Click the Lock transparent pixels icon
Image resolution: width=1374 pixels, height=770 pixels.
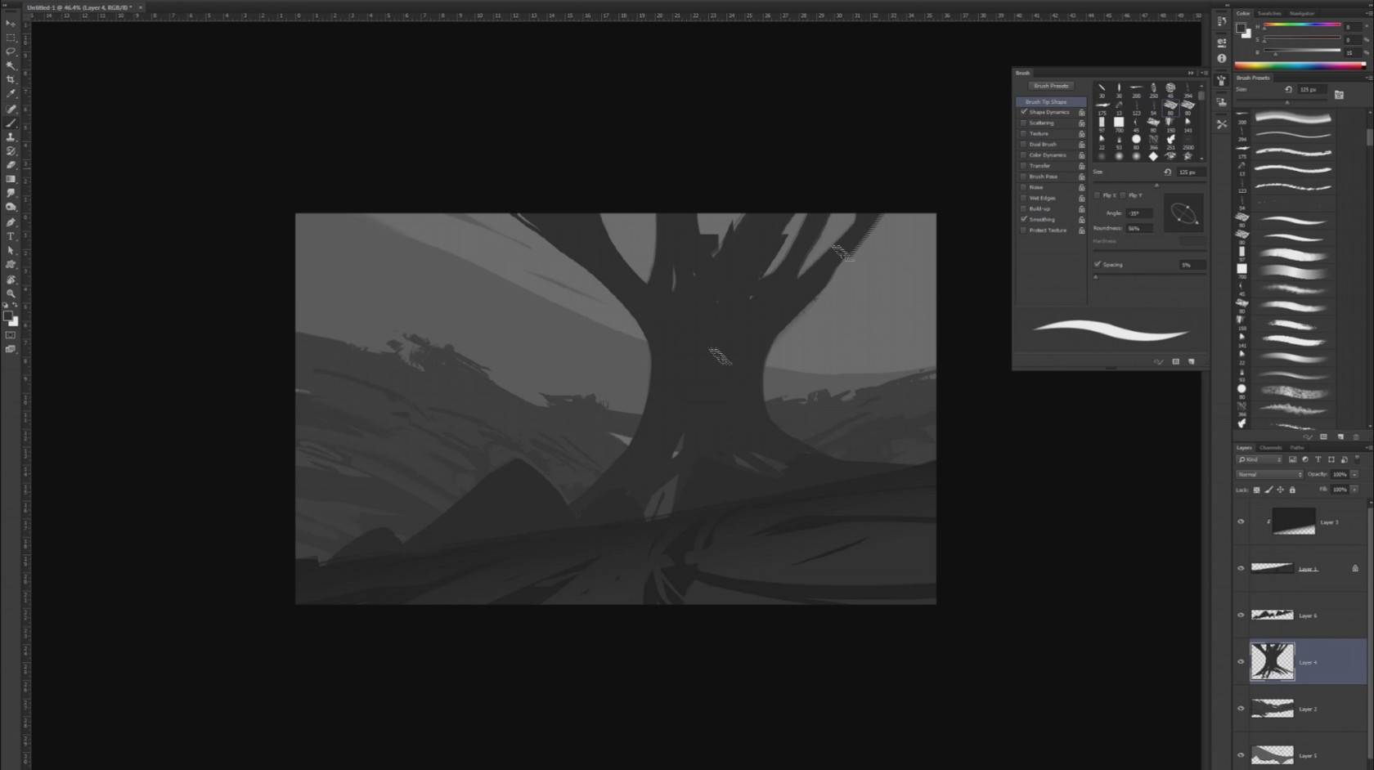point(1256,490)
